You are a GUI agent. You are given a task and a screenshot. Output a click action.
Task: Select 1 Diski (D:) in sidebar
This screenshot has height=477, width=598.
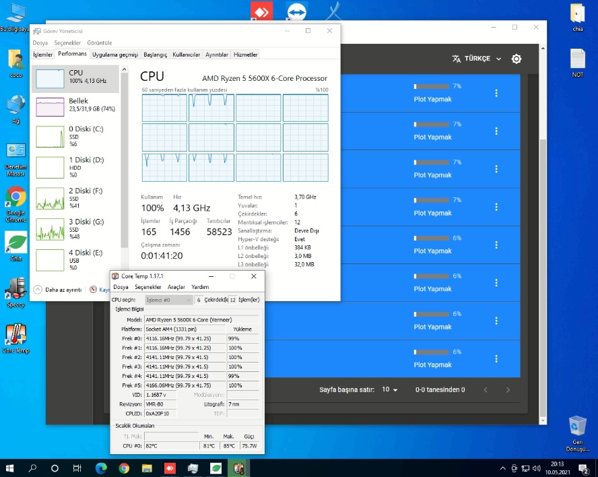click(x=75, y=167)
